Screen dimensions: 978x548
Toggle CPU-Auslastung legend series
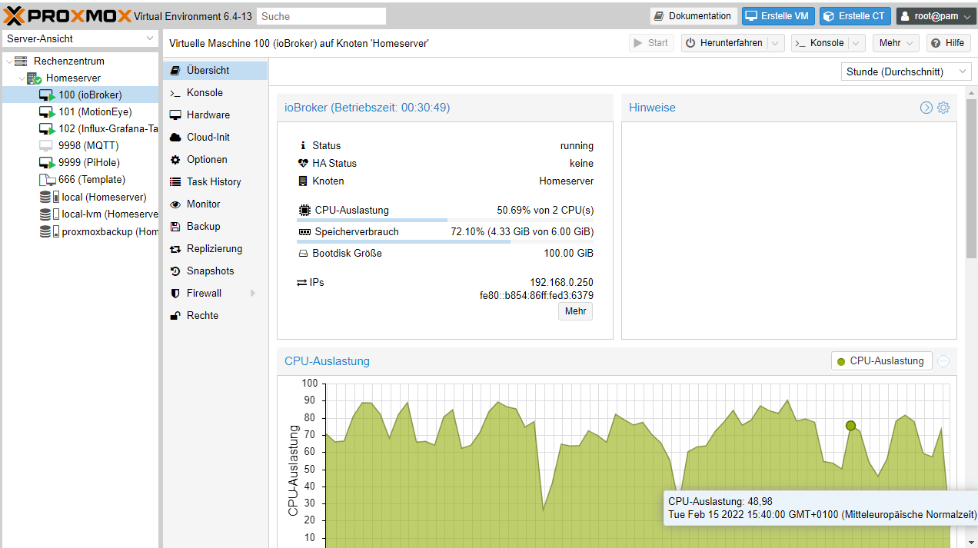tap(881, 361)
